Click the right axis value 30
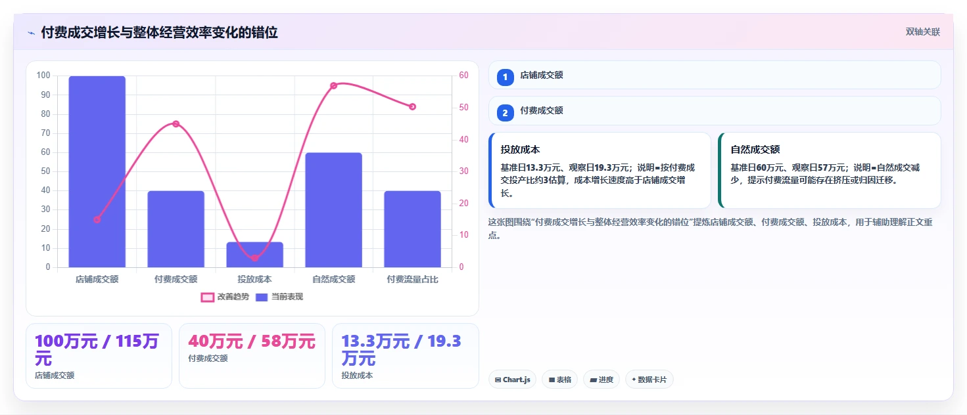967x415 pixels. pyautogui.click(x=463, y=171)
